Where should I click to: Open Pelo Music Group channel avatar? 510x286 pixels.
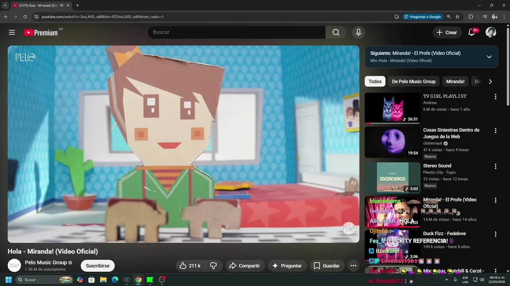(14, 265)
